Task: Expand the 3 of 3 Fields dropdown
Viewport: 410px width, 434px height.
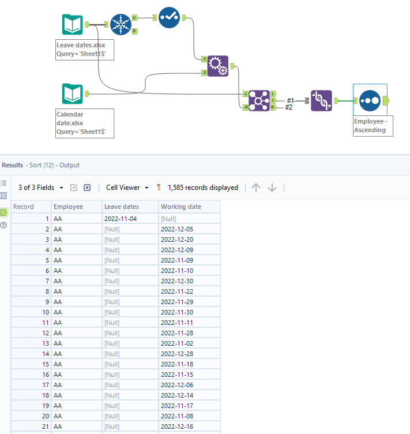Action: [x=40, y=188]
